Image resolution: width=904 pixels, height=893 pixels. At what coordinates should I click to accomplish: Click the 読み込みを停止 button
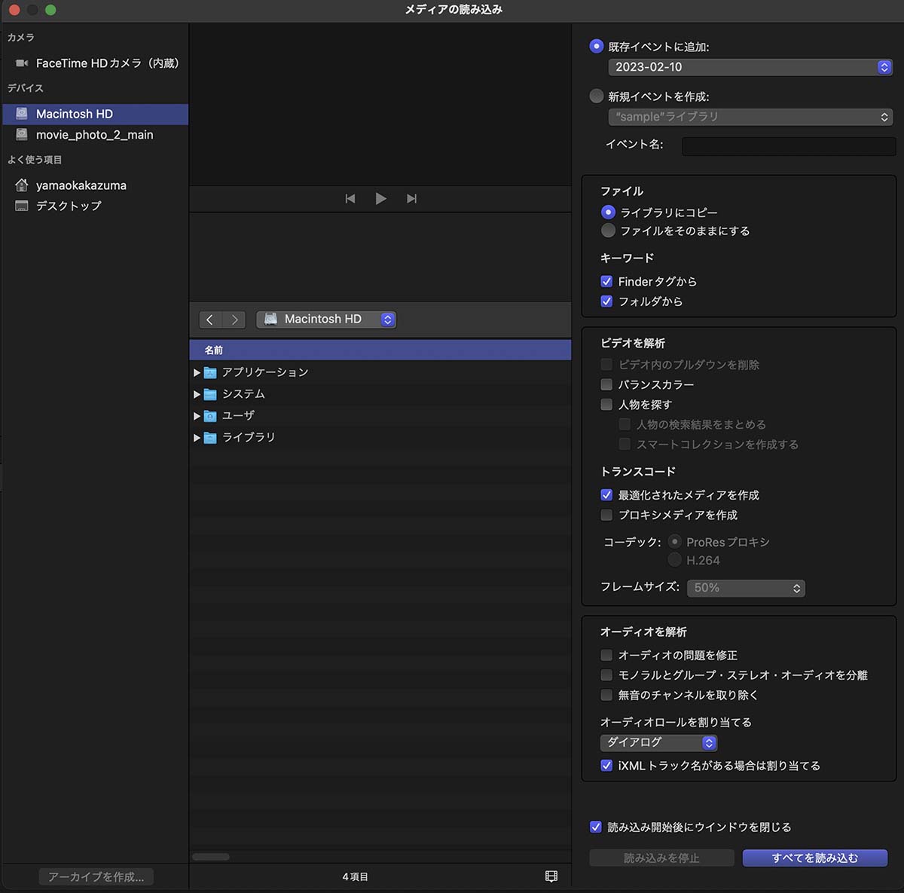[661, 858]
